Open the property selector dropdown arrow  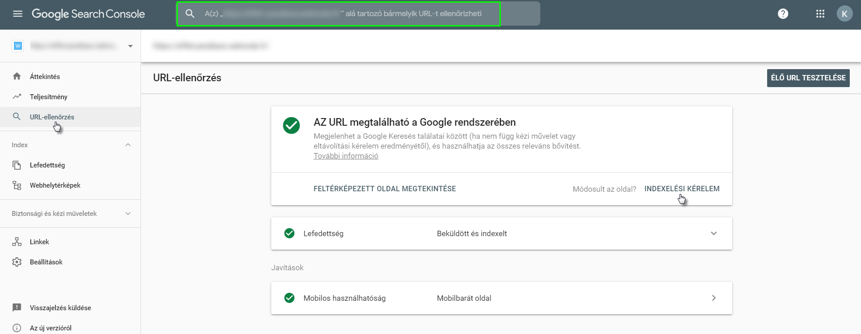pos(130,46)
